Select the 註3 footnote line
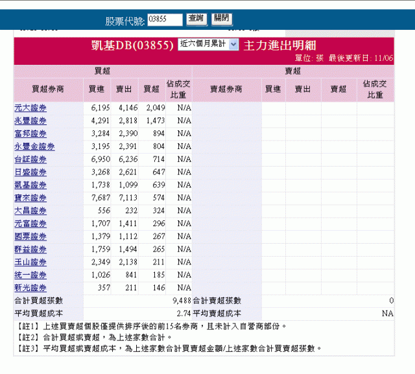 tap(169, 349)
